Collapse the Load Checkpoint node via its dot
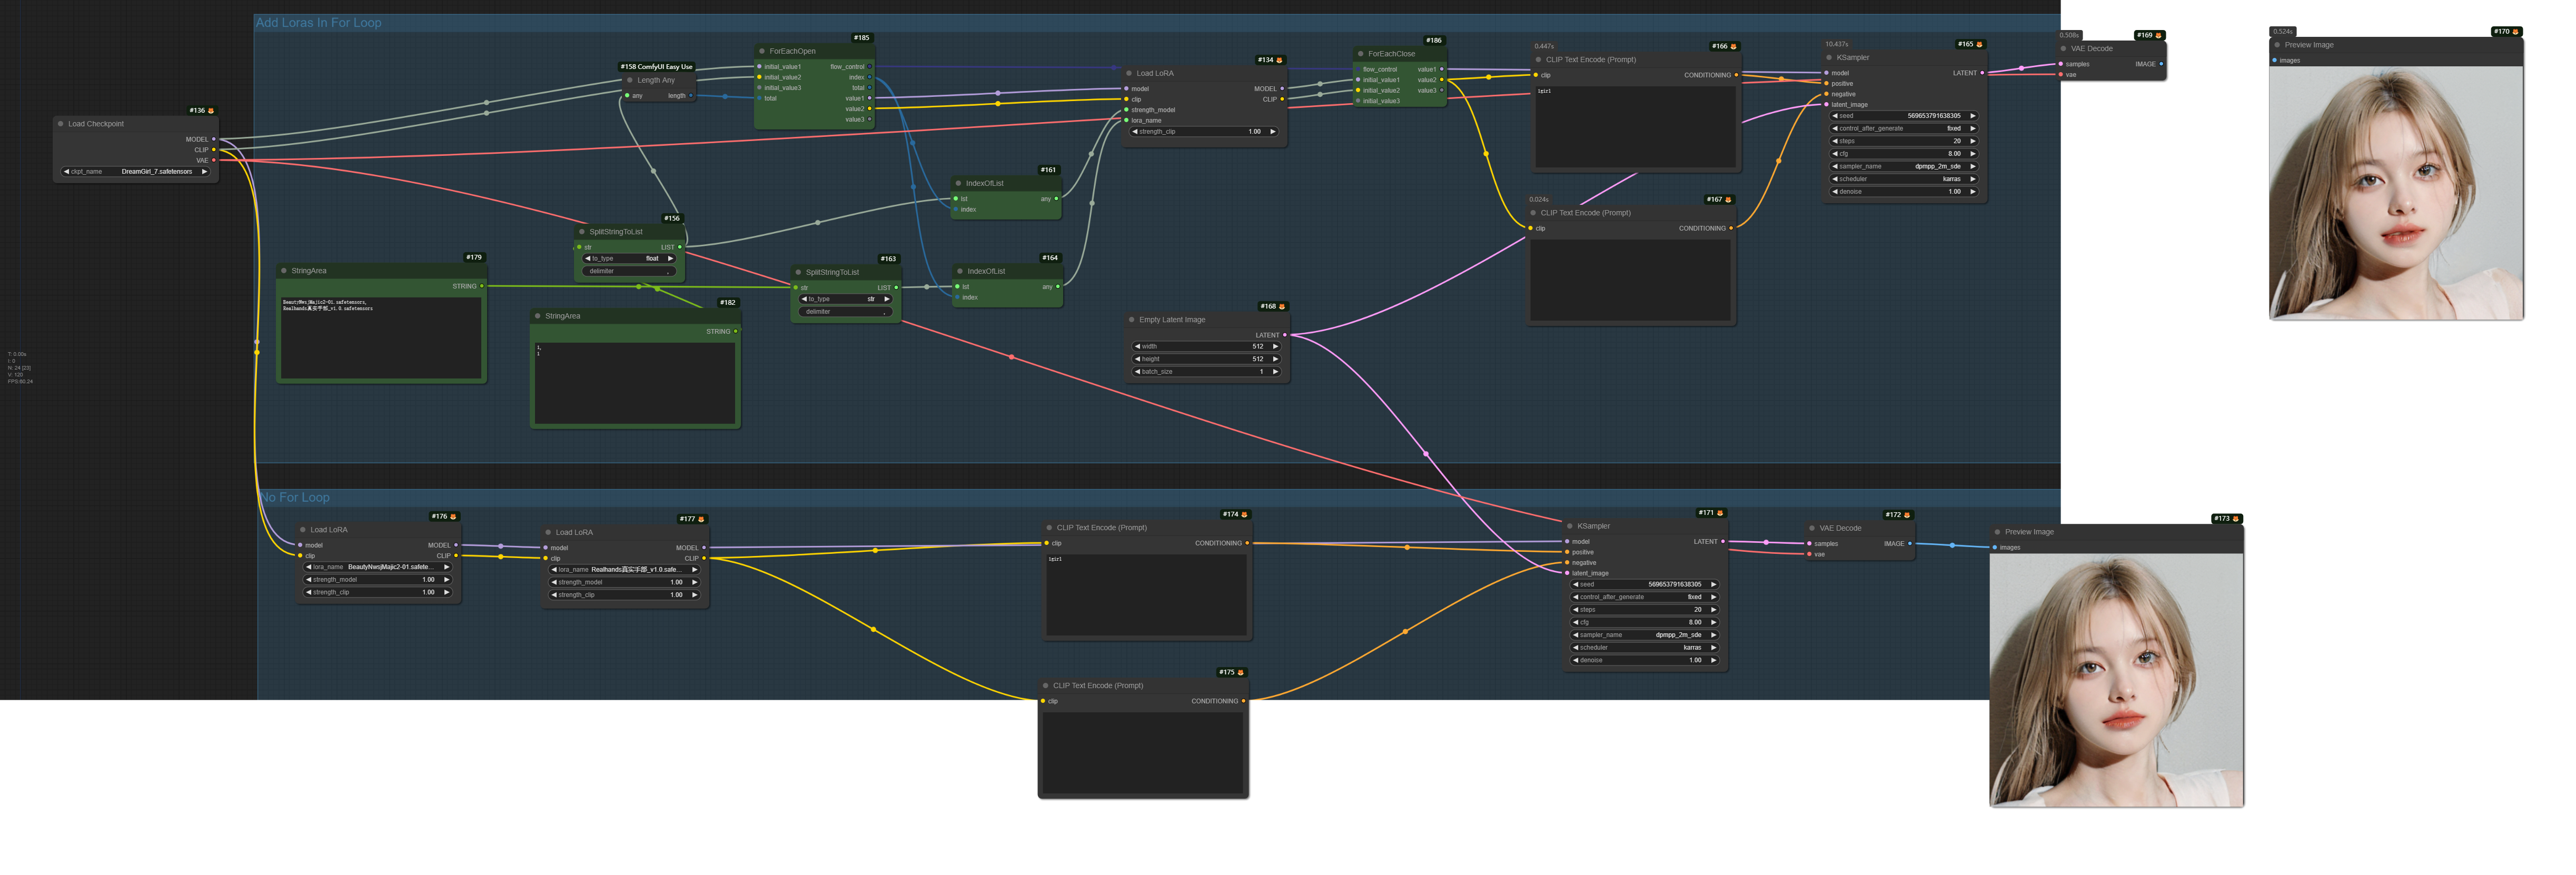Screen dimensions: 2576x875 [x=61, y=124]
